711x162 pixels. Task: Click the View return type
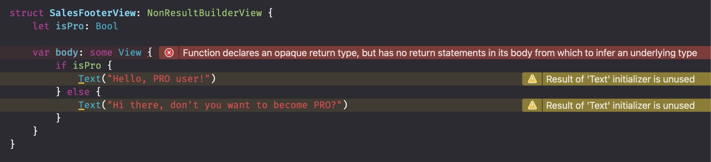(x=129, y=52)
